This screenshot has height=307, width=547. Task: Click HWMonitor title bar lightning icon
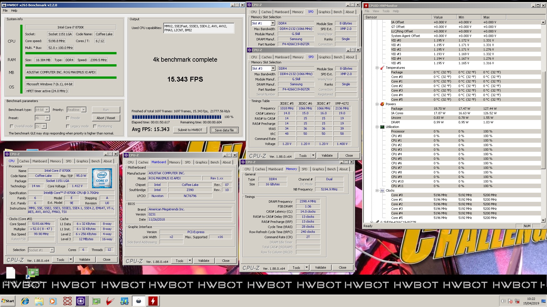(x=366, y=5)
